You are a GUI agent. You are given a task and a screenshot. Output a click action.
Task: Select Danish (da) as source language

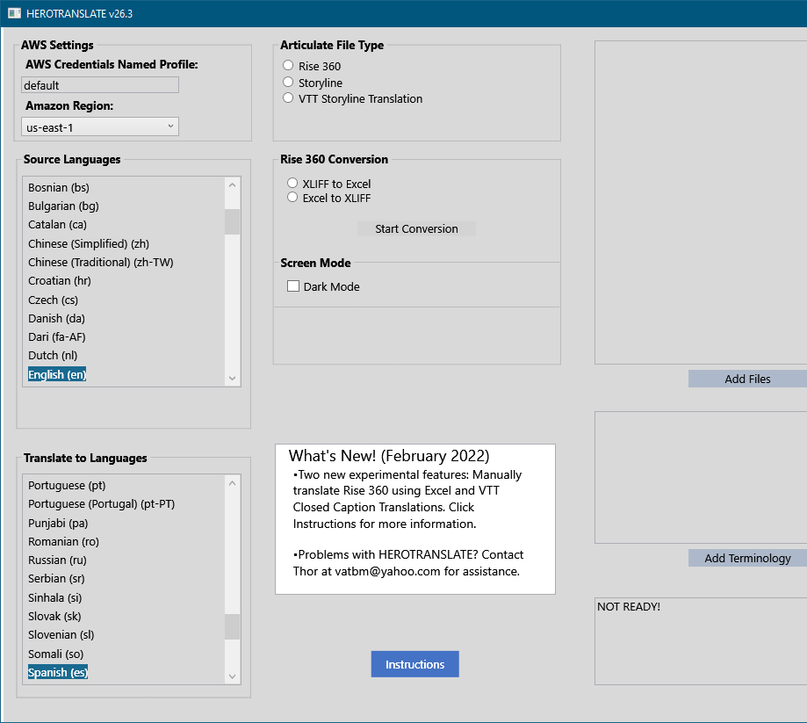tap(56, 318)
